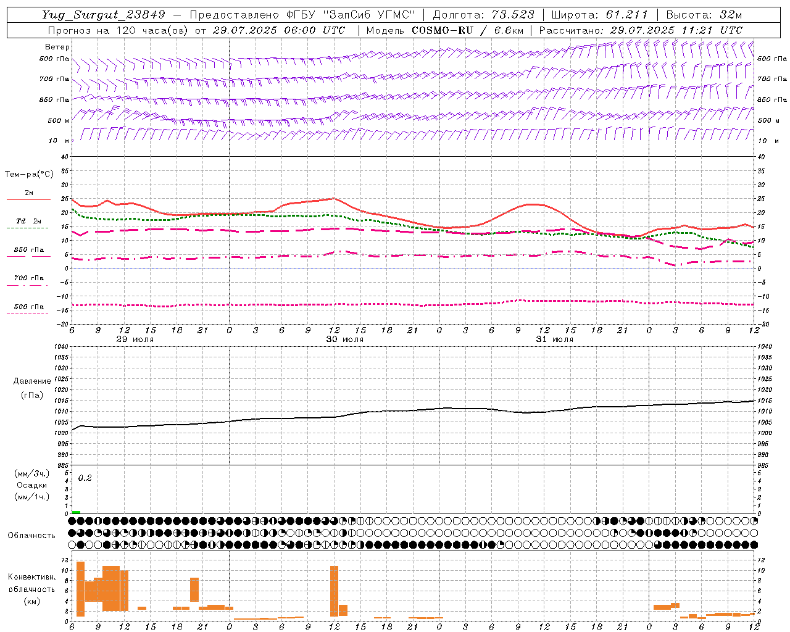Click the Долгота: 73.523 value
Viewport: 790px width, 632px height.
pyautogui.click(x=484, y=15)
